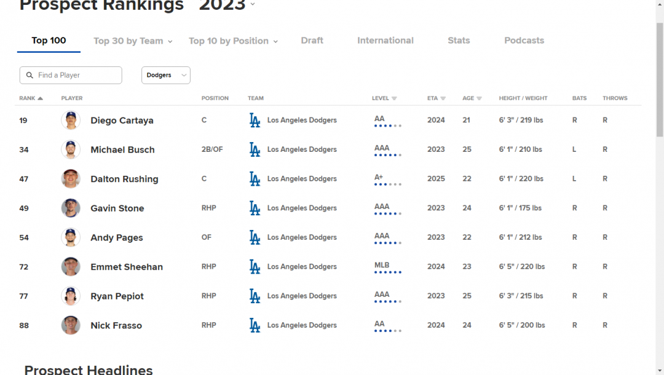
Task: Open the Dodgers team filter dropdown
Action: click(x=166, y=76)
